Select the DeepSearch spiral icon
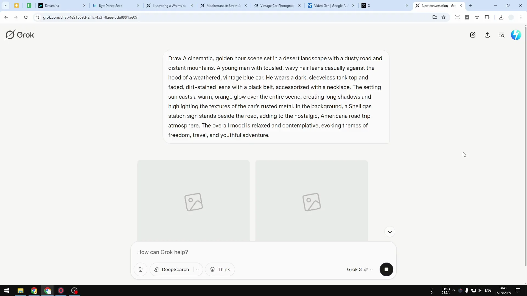527x296 pixels. pos(157,269)
